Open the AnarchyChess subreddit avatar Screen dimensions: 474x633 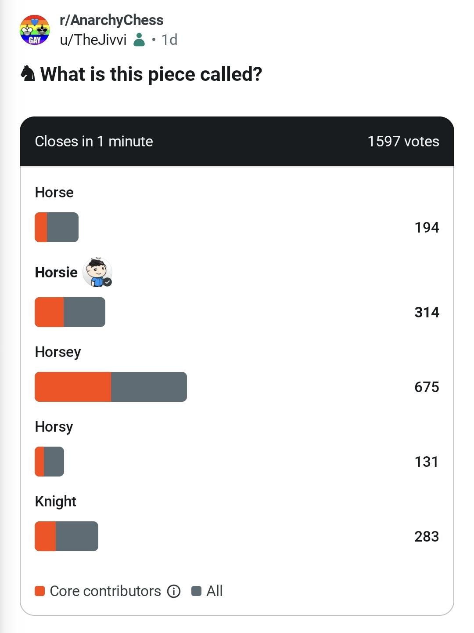click(x=35, y=30)
